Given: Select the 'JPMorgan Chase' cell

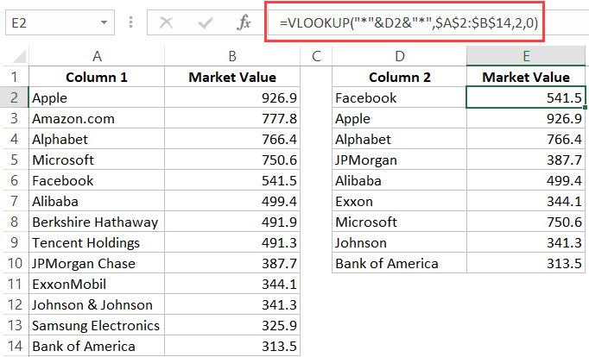Looking at the screenshot, I should point(97,263).
